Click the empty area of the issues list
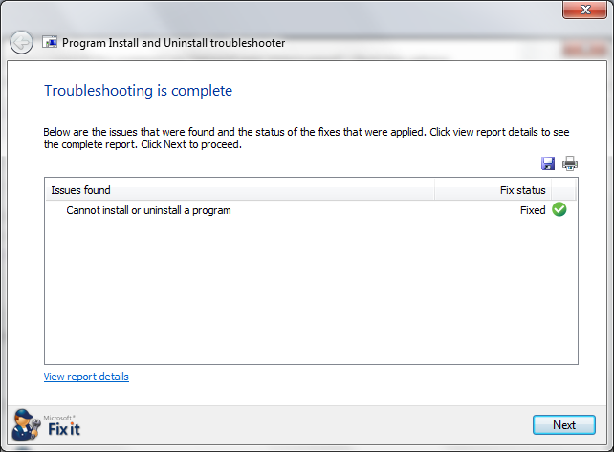The image size is (614, 452). point(311,291)
